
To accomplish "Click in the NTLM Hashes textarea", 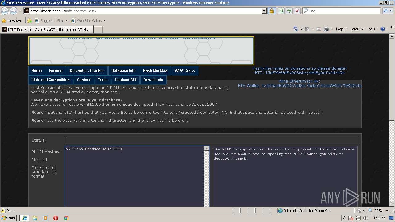I will point(135,176).
